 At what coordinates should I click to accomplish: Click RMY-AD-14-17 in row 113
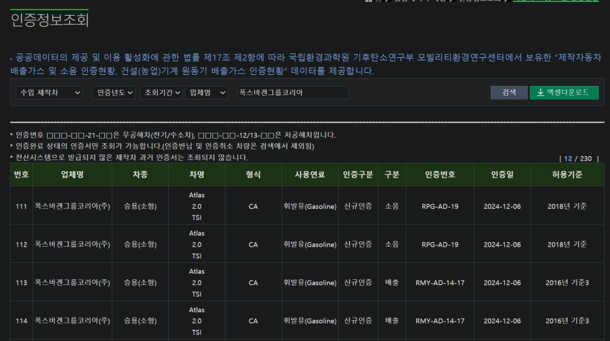(x=440, y=282)
